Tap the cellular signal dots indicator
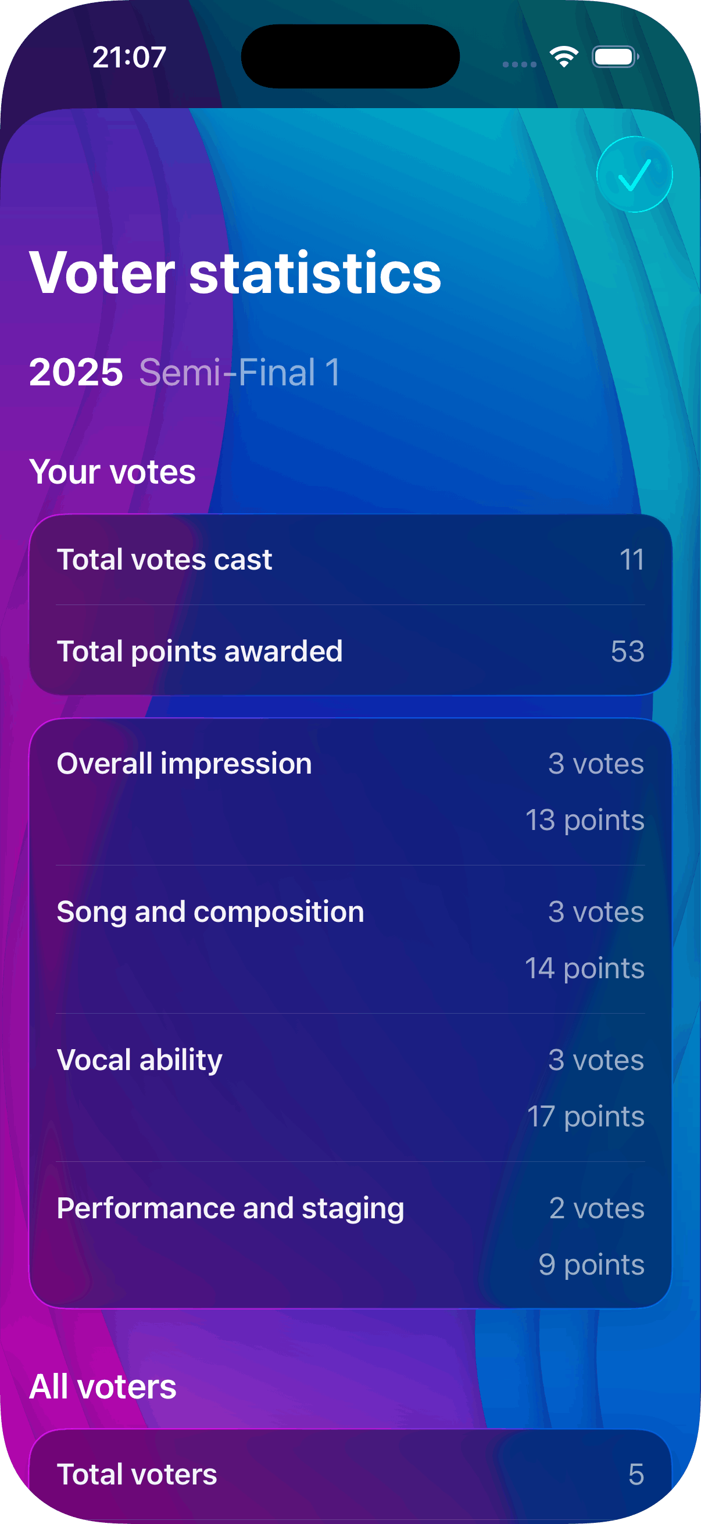The image size is (701, 1524). (x=520, y=64)
